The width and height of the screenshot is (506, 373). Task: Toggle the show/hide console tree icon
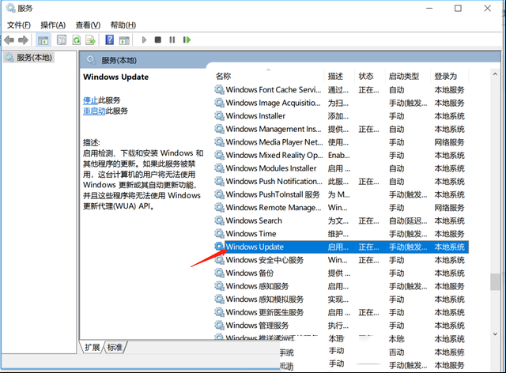(x=43, y=40)
